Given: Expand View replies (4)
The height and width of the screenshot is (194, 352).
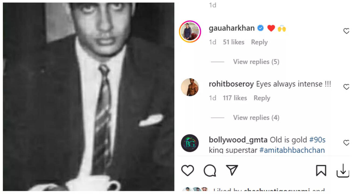Looking at the screenshot, I should [256, 117].
